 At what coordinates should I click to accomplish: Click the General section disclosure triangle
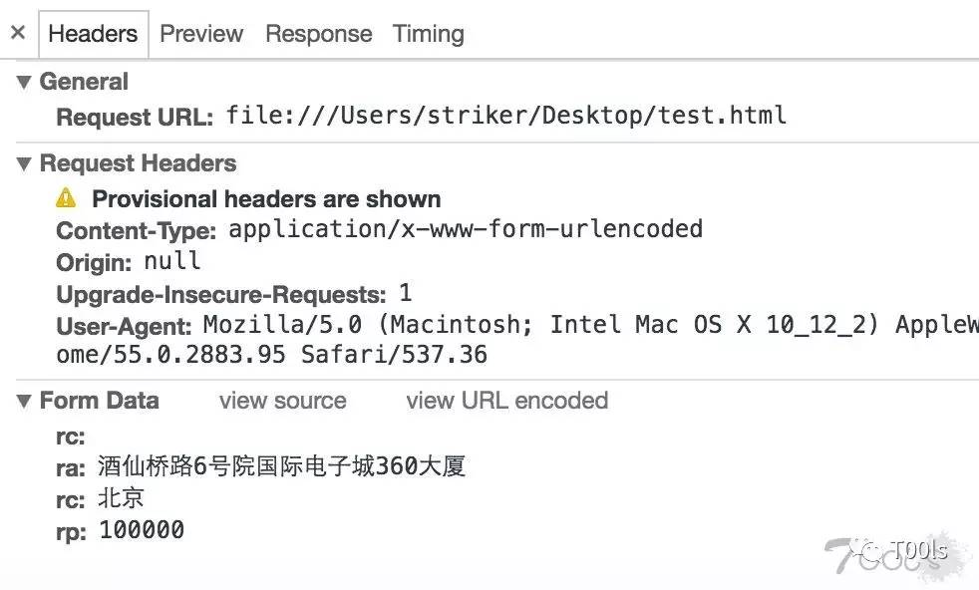(23, 82)
